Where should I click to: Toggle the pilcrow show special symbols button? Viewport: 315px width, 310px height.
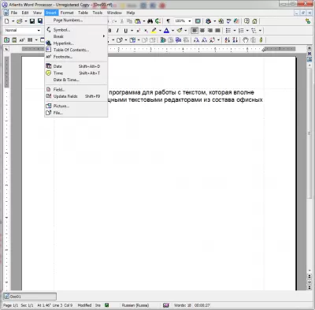pyautogui.click(x=169, y=21)
